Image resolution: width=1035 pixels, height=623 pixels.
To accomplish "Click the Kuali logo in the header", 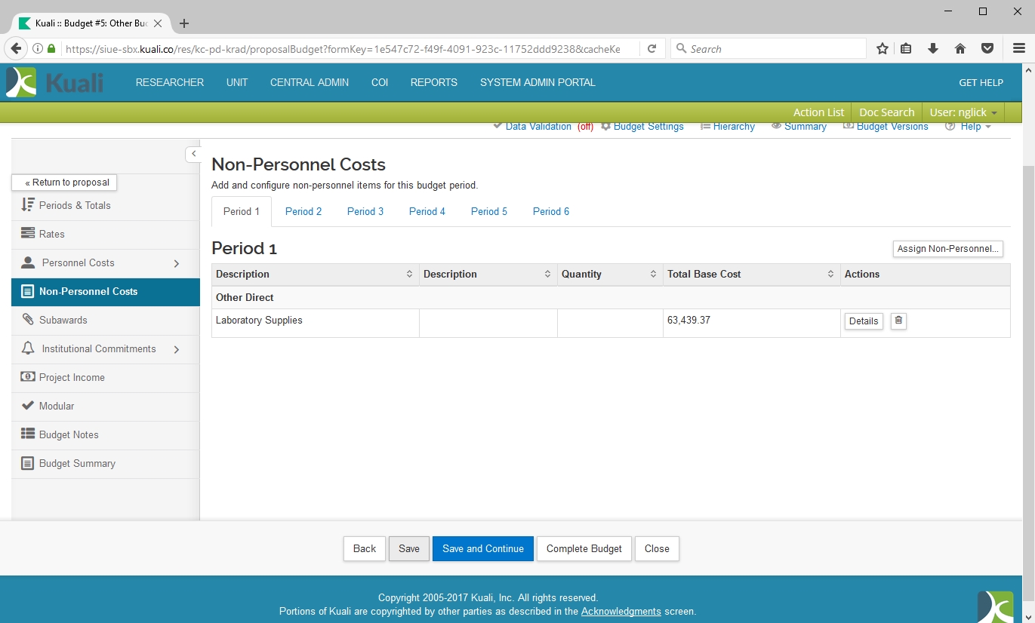I will (55, 82).
